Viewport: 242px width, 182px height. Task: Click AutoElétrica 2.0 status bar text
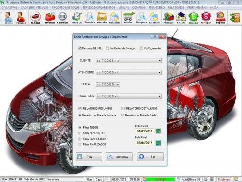coord(191,179)
